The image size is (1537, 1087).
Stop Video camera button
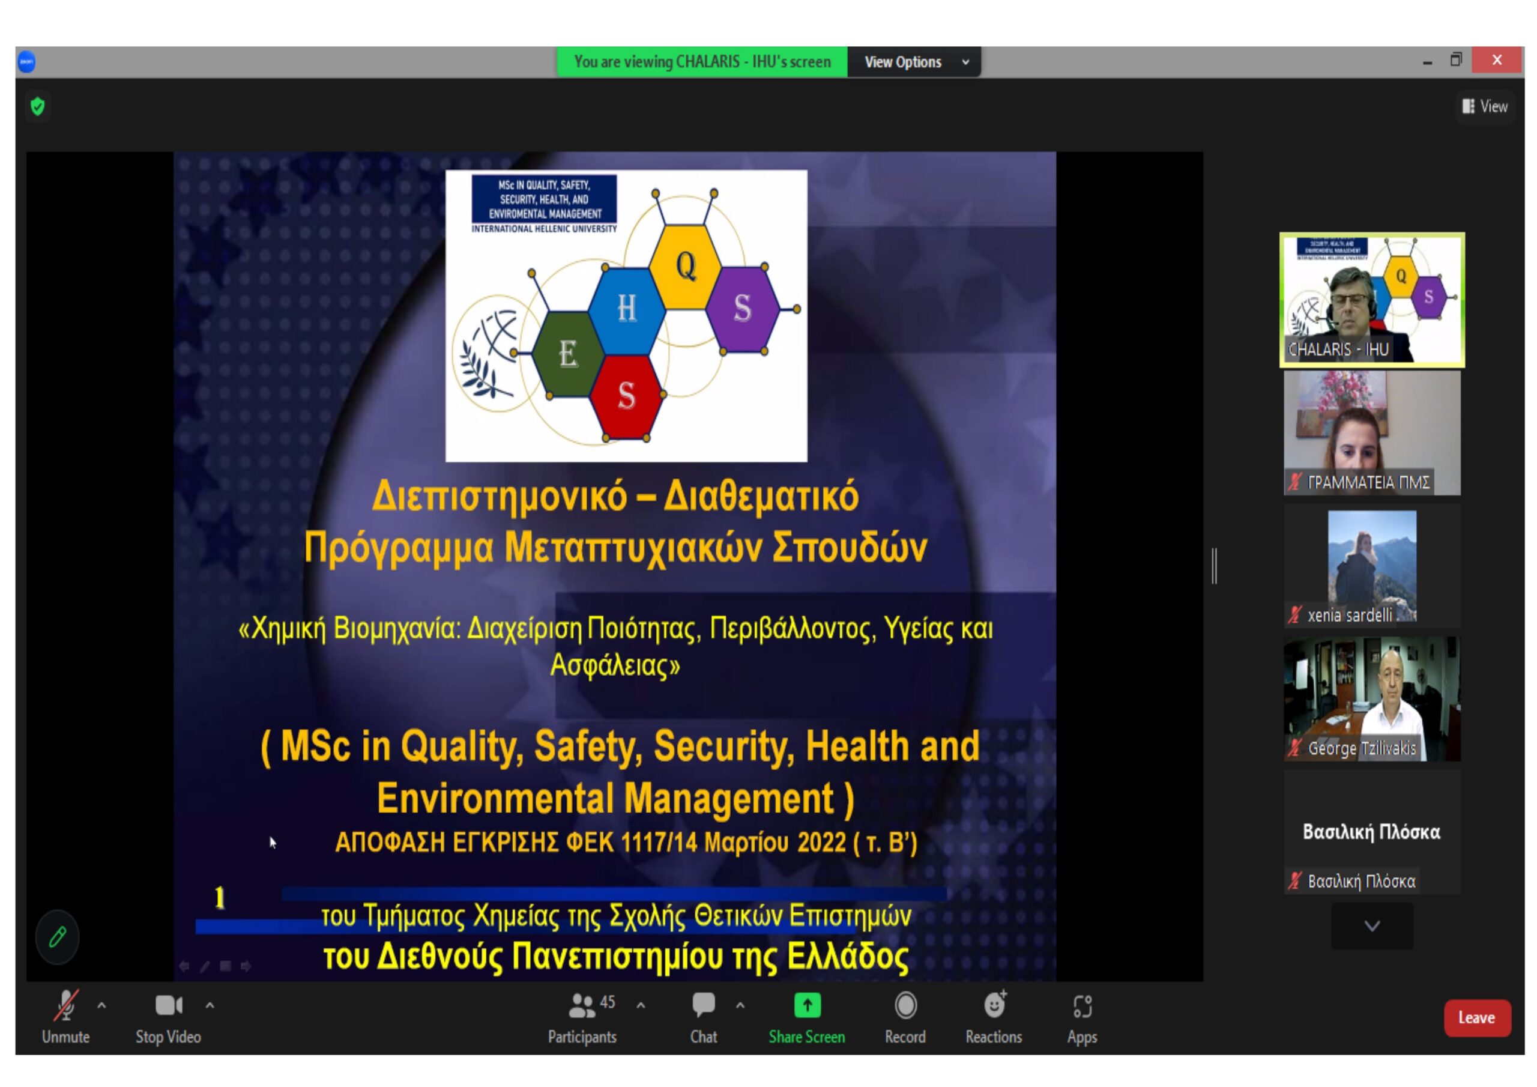pyautogui.click(x=168, y=1017)
